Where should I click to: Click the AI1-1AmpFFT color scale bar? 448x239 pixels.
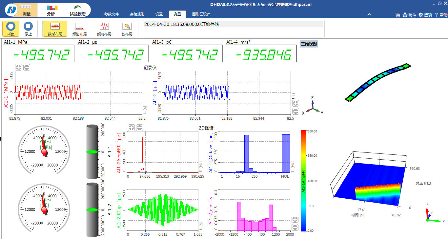304,181
